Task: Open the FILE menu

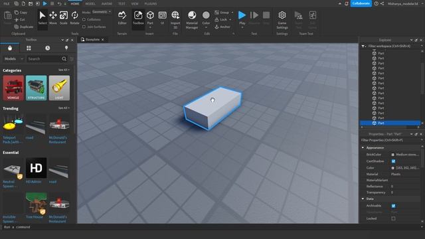Action: coord(6,3)
